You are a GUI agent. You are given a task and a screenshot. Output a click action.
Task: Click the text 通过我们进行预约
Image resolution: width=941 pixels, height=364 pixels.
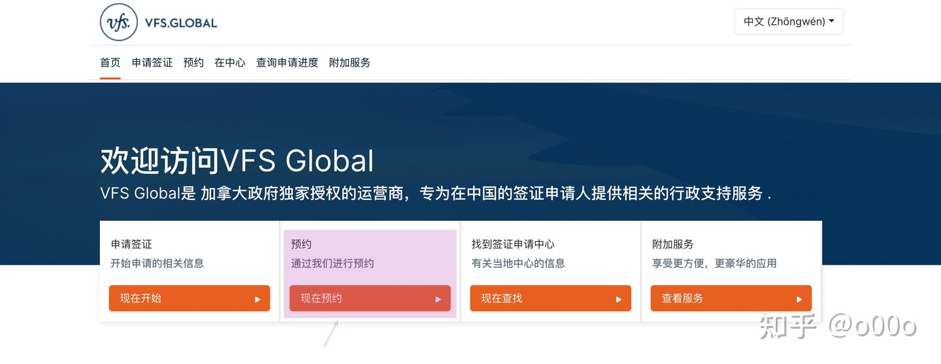pos(333,263)
